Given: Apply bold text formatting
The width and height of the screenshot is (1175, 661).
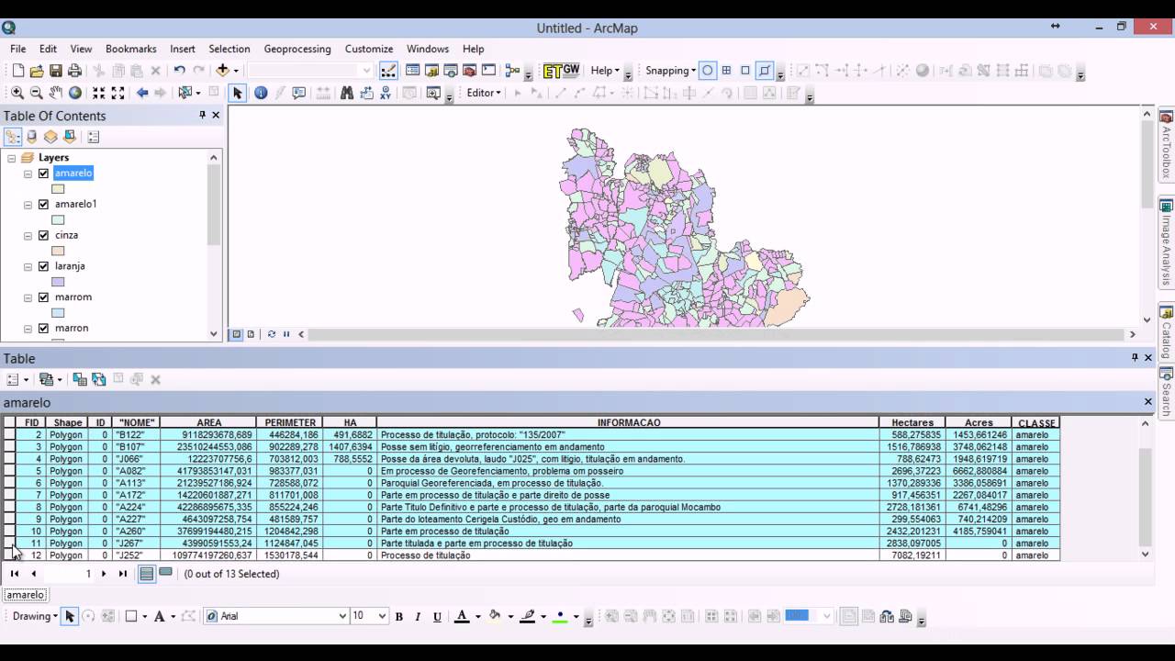Looking at the screenshot, I should [x=399, y=616].
